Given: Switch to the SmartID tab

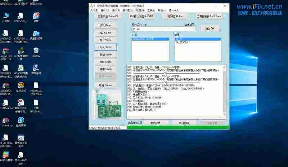Looking at the screenshot, I should 105,17.
